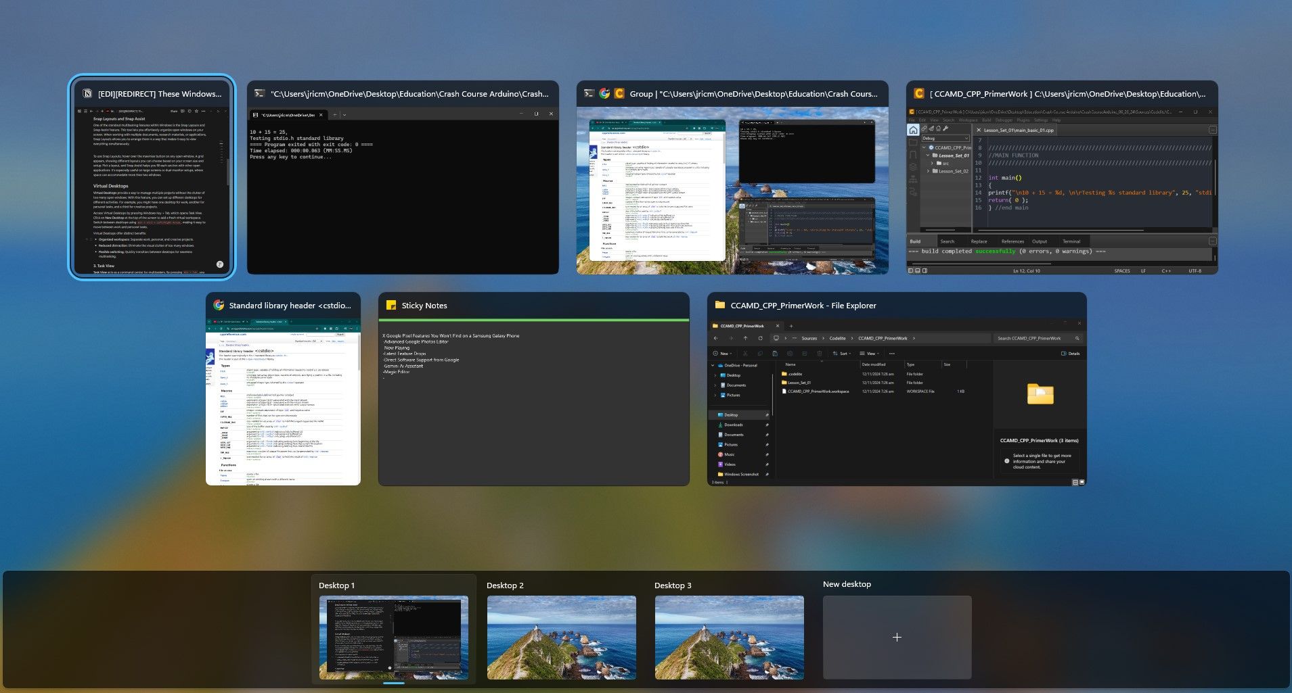
Task: Click the plus icon to add a new desktop
Action: point(897,638)
